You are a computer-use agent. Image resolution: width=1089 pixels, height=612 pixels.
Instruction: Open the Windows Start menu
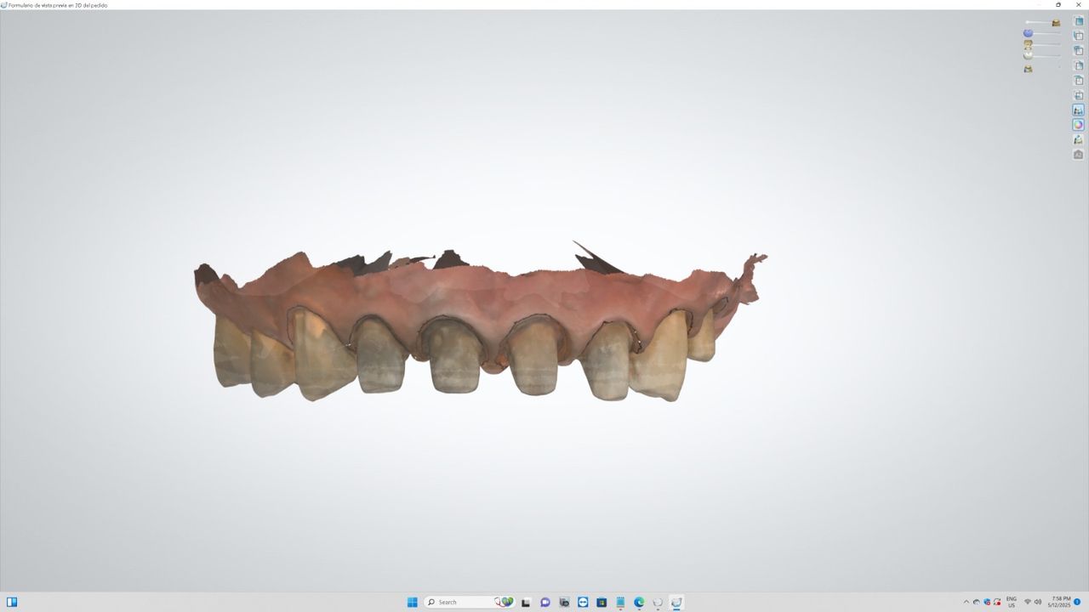[x=413, y=602]
